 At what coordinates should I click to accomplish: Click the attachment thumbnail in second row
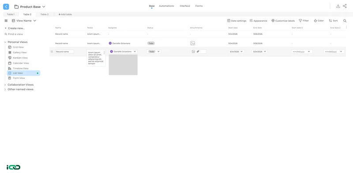point(192,43)
